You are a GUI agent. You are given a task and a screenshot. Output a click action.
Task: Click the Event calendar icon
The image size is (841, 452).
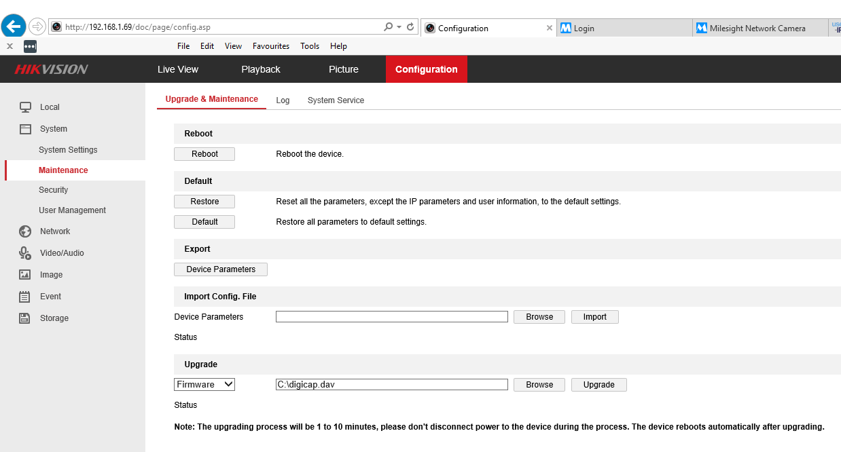25,297
